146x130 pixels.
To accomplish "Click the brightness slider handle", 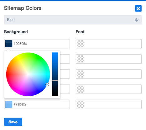I will pyautogui.click(x=55, y=81).
